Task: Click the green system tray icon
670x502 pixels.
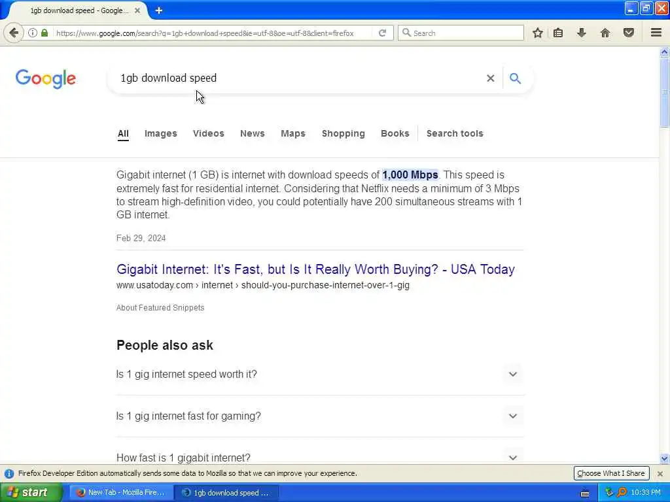Action: (x=610, y=492)
